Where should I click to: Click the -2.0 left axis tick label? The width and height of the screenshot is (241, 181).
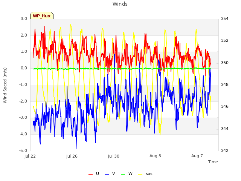(23, 101)
